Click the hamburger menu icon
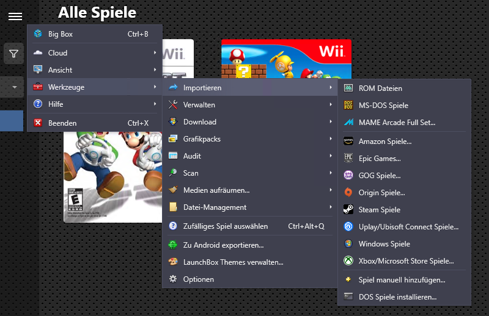 point(15,16)
